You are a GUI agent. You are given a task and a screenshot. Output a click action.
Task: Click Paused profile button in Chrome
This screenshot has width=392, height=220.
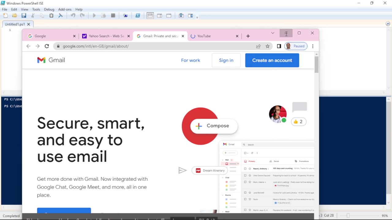tap(296, 46)
